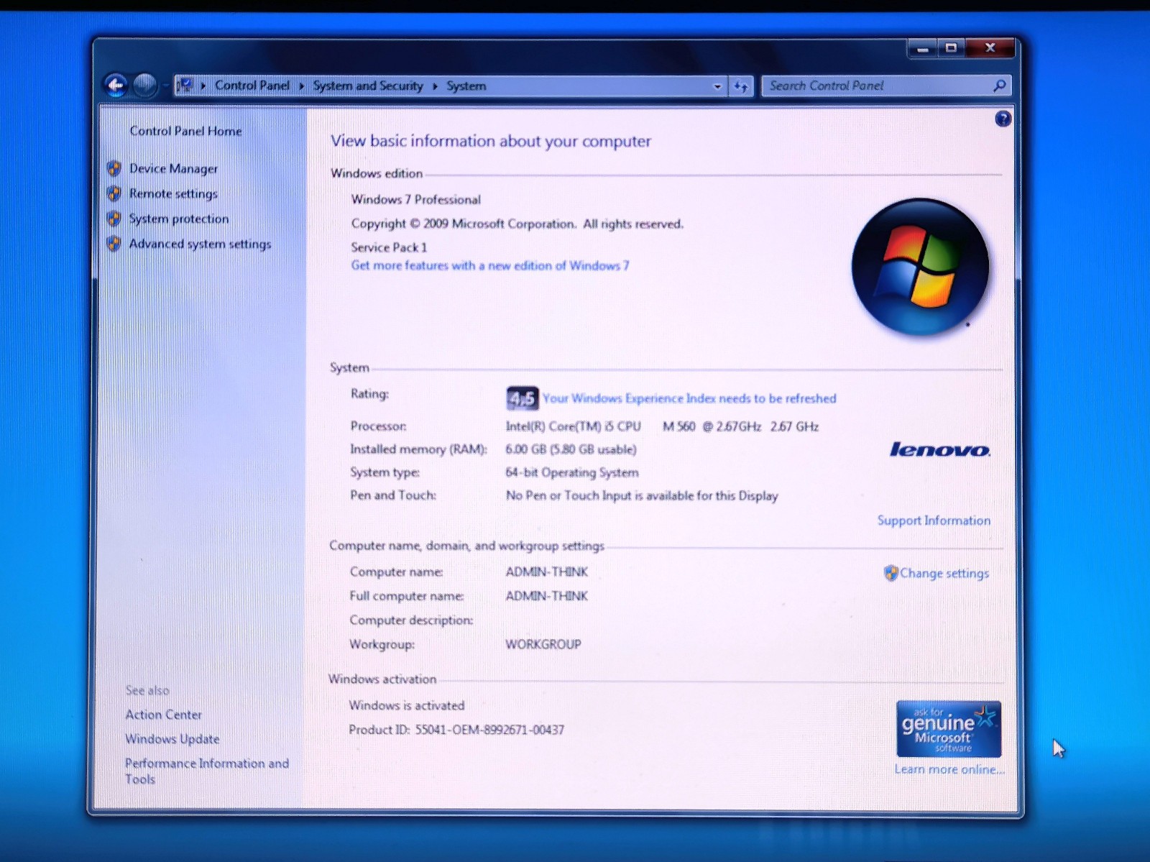
Task: Click the 64-bit Operating System value
Action: (x=572, y=472)
